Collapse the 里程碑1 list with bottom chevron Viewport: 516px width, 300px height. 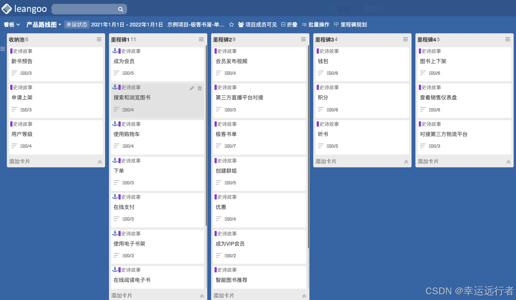[202, 296]
